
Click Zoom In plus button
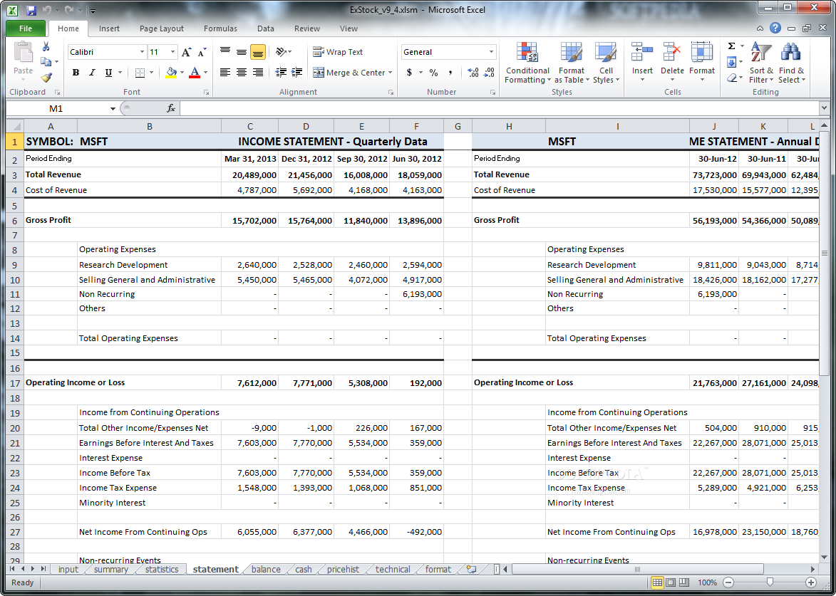tap(811, 582)
